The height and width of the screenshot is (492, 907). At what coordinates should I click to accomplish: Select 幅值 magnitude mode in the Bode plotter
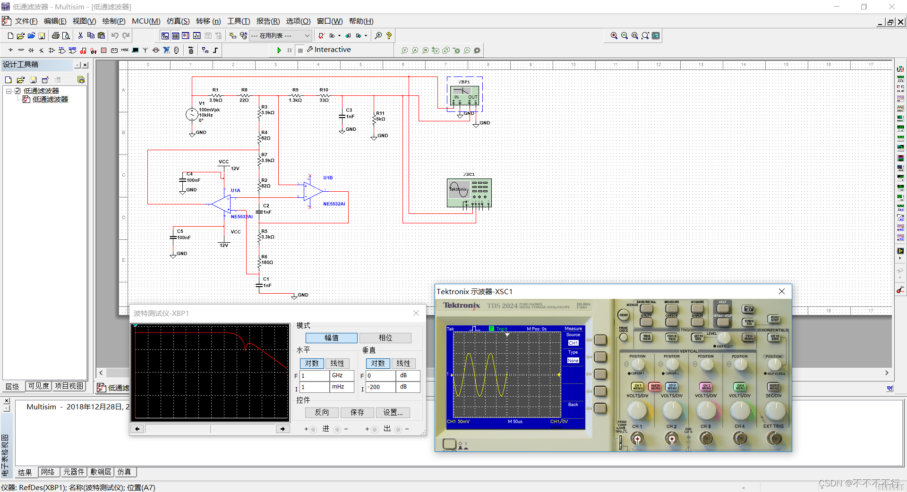click(331, 338)
